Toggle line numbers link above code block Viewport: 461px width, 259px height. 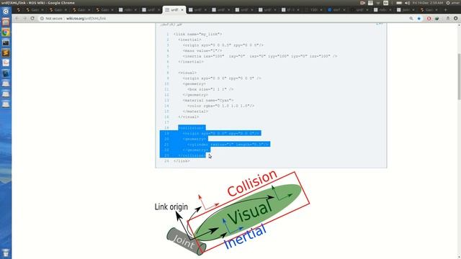tap(171, 24)
